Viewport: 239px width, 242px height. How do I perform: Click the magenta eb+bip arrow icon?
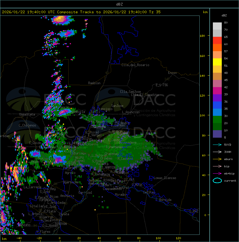tap(217, 174)
